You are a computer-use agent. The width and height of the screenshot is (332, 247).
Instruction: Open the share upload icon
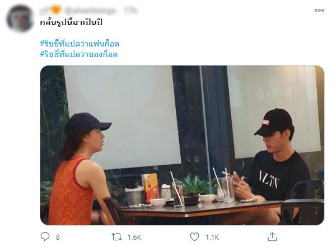click(272, 236)
